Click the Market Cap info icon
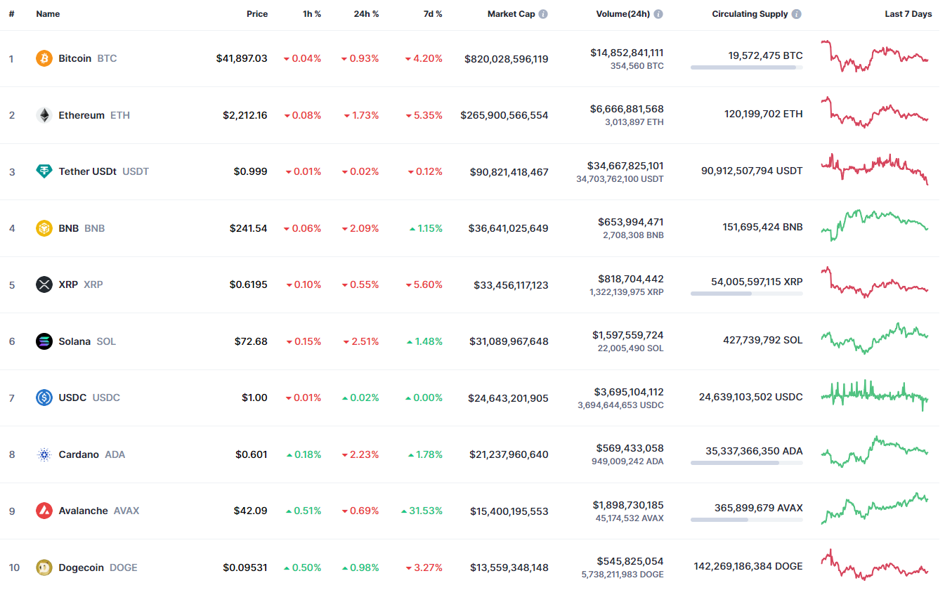This screenshot has height=590, width=945. coord(543,14)
